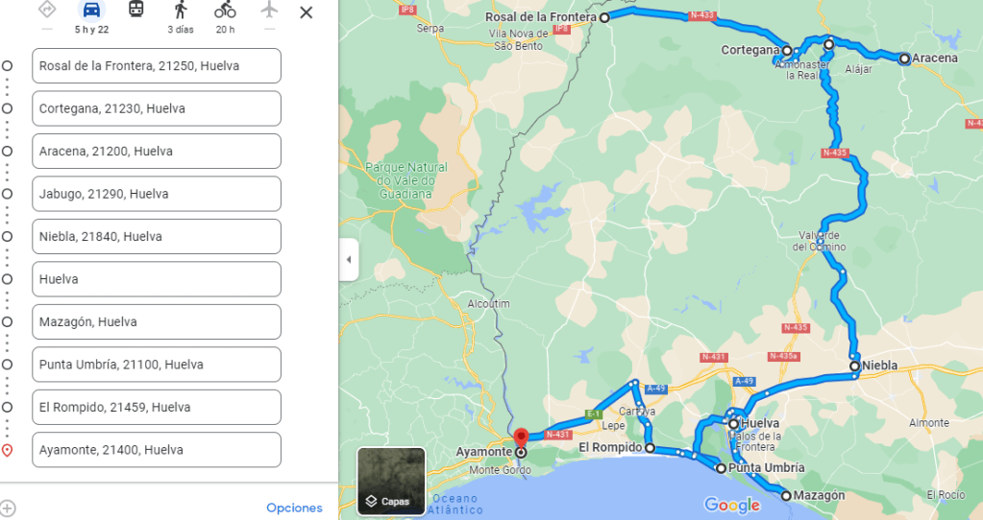Close the directions panel
This screenshot has height=520, width=983.
pos(306,12)
